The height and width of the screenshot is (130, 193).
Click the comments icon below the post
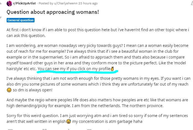coord(10,129)
